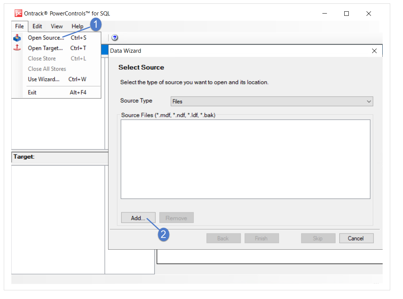Open the Edit menu
Viewport: 403px width, 299px height.
pyautogui.click(x=37, y=26)
